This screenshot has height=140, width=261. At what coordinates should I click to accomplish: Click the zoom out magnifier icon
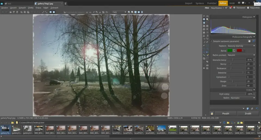coord(132,12)
